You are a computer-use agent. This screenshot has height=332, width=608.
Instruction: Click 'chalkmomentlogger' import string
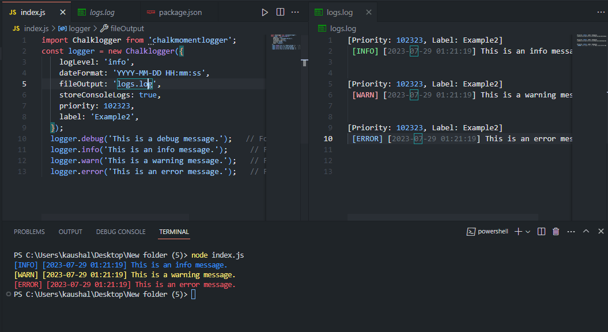pos(190,40)
